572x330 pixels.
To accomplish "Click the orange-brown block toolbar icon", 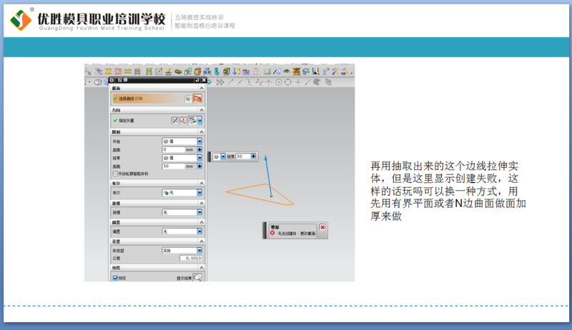I will (178, 71).
